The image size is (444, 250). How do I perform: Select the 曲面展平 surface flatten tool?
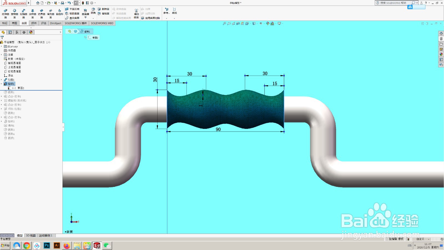coord(85,13)
